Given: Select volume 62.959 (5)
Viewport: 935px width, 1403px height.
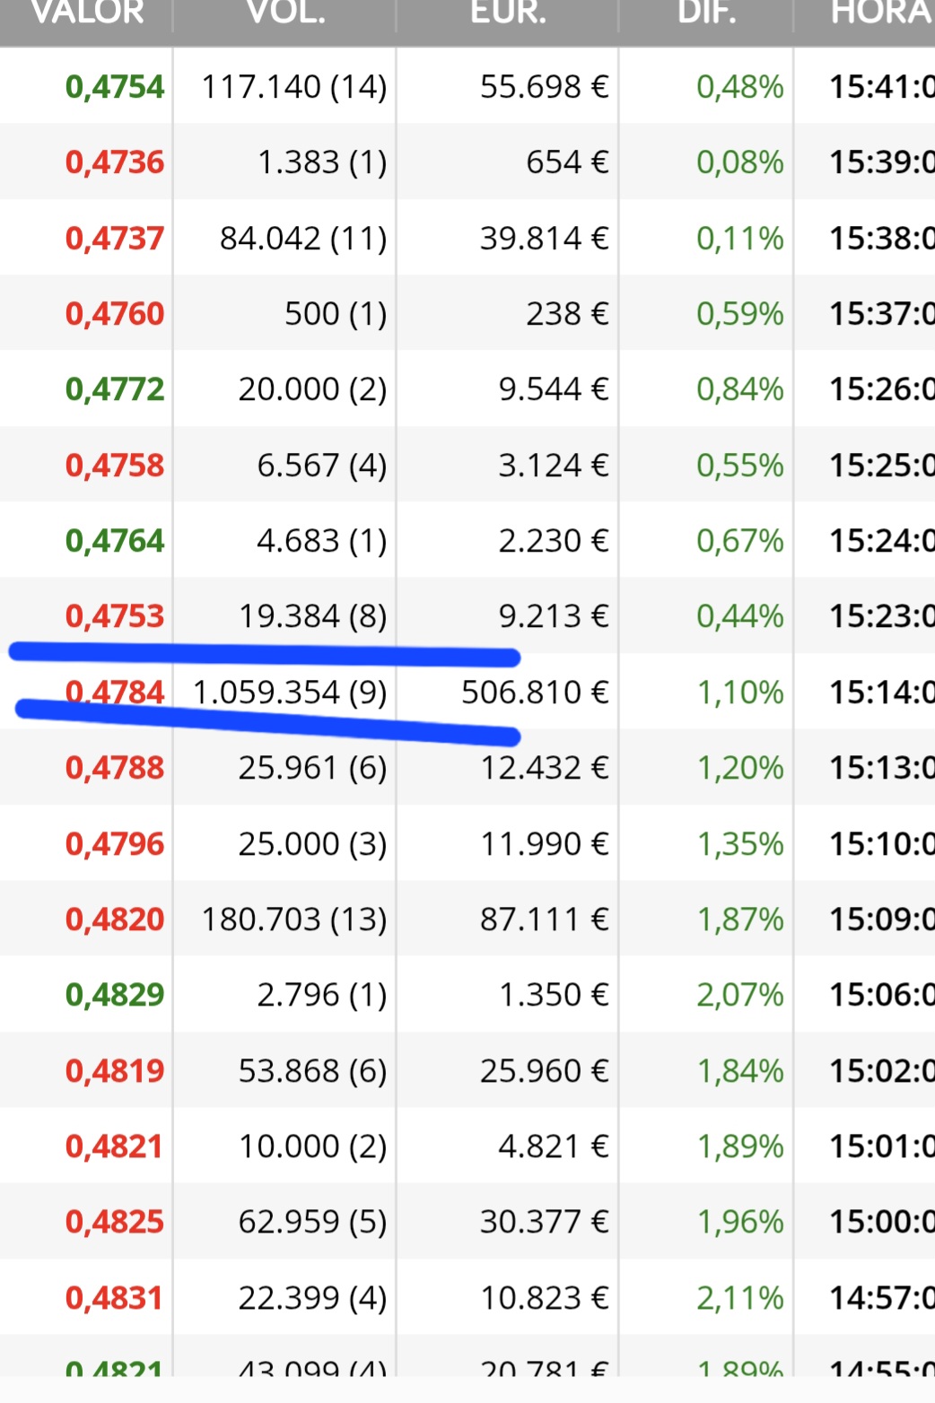Looking at the screenshot, I should coord(312,1222).
